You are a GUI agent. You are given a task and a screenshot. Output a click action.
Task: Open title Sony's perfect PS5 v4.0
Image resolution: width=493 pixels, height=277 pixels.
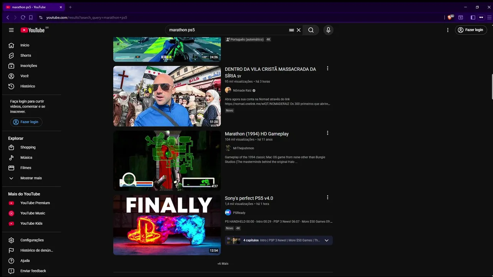[249, 198]
